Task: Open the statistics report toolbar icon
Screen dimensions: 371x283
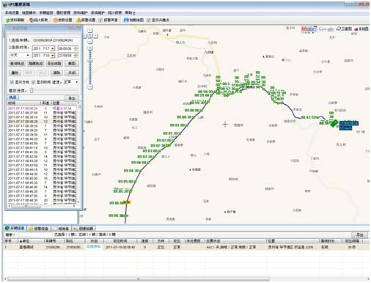Action: click(x=31, y=20)
